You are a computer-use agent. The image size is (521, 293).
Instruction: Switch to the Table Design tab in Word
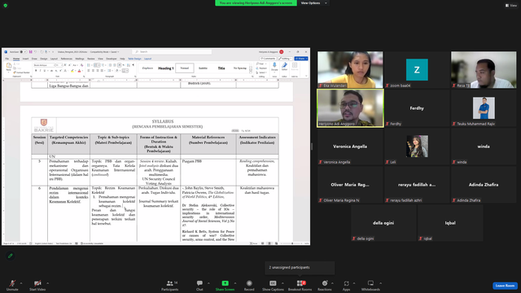[x=134, y=59]
